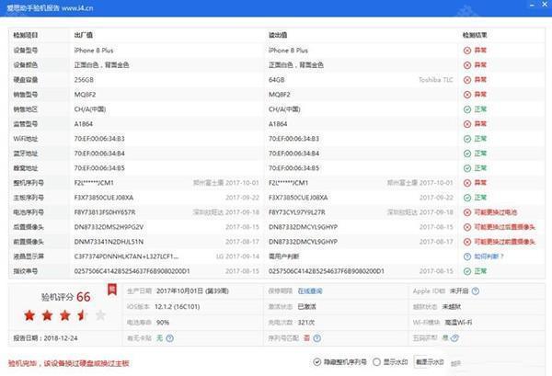Click the 需用户判断 read value

click(x=283, y=256)
